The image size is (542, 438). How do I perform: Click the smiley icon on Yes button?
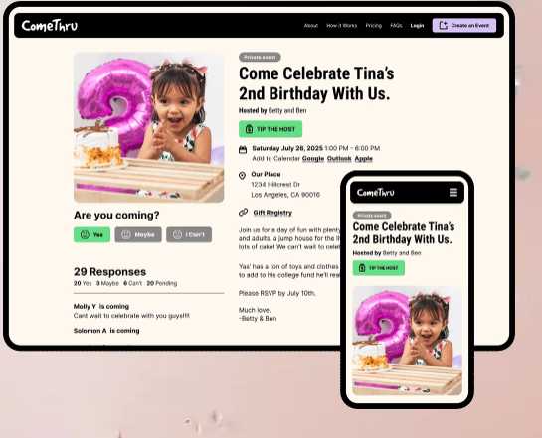coord(85,234)
